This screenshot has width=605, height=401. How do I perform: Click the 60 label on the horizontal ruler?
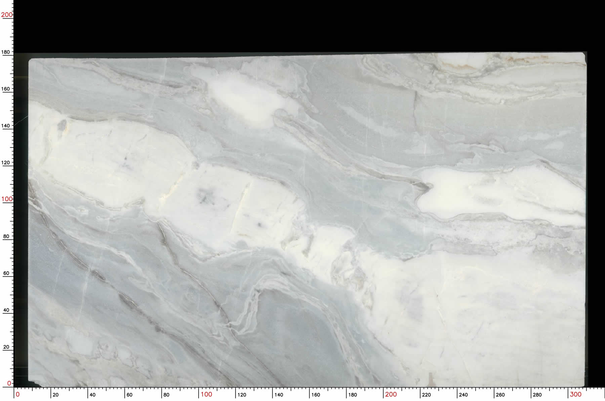(129, 395)
